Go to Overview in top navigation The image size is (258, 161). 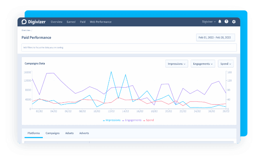[56, 22]
